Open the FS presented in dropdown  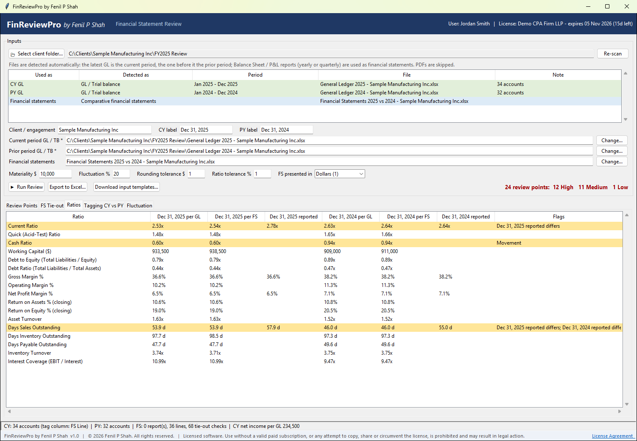point(340,174)
